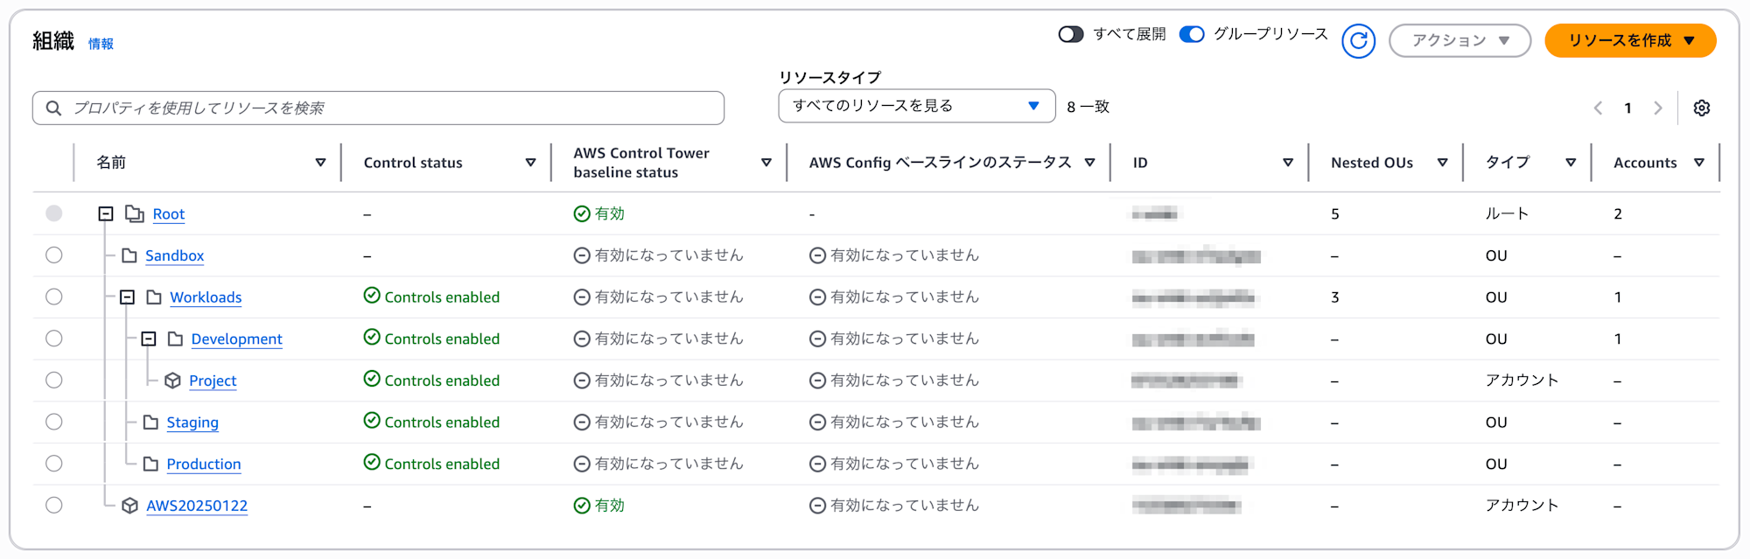Open the Sandbox OU link
This screenshot has height=559, width=1750.
174,255
